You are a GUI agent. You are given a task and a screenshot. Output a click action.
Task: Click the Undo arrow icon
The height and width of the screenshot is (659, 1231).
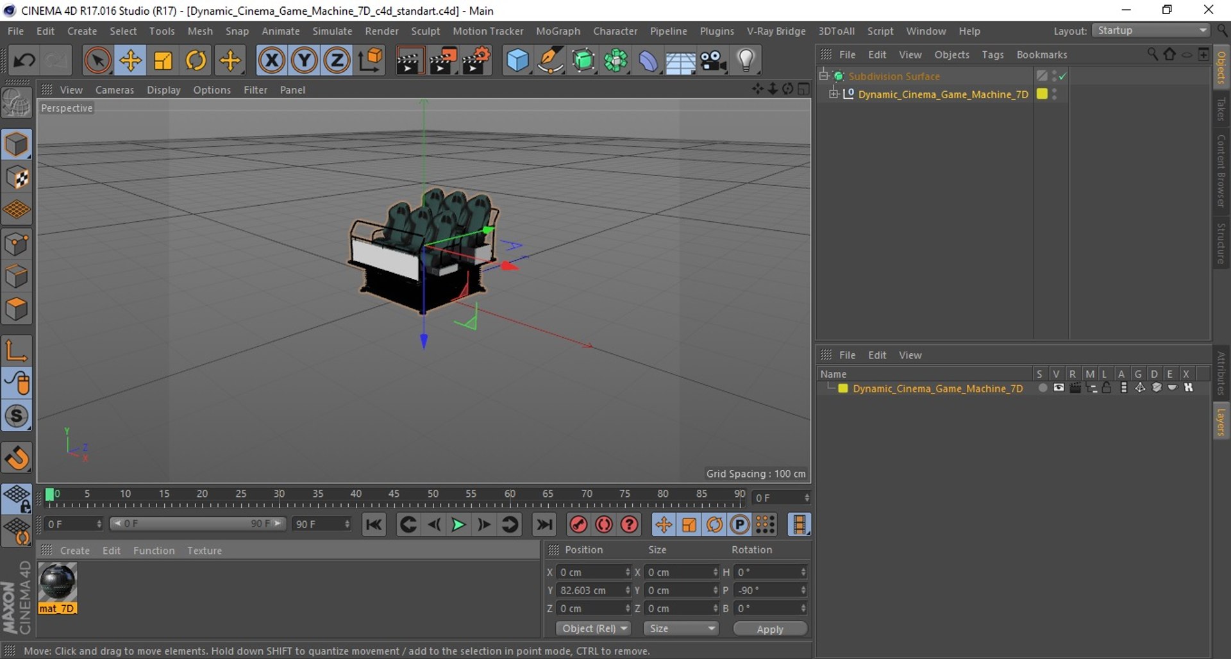coord(24,61)
